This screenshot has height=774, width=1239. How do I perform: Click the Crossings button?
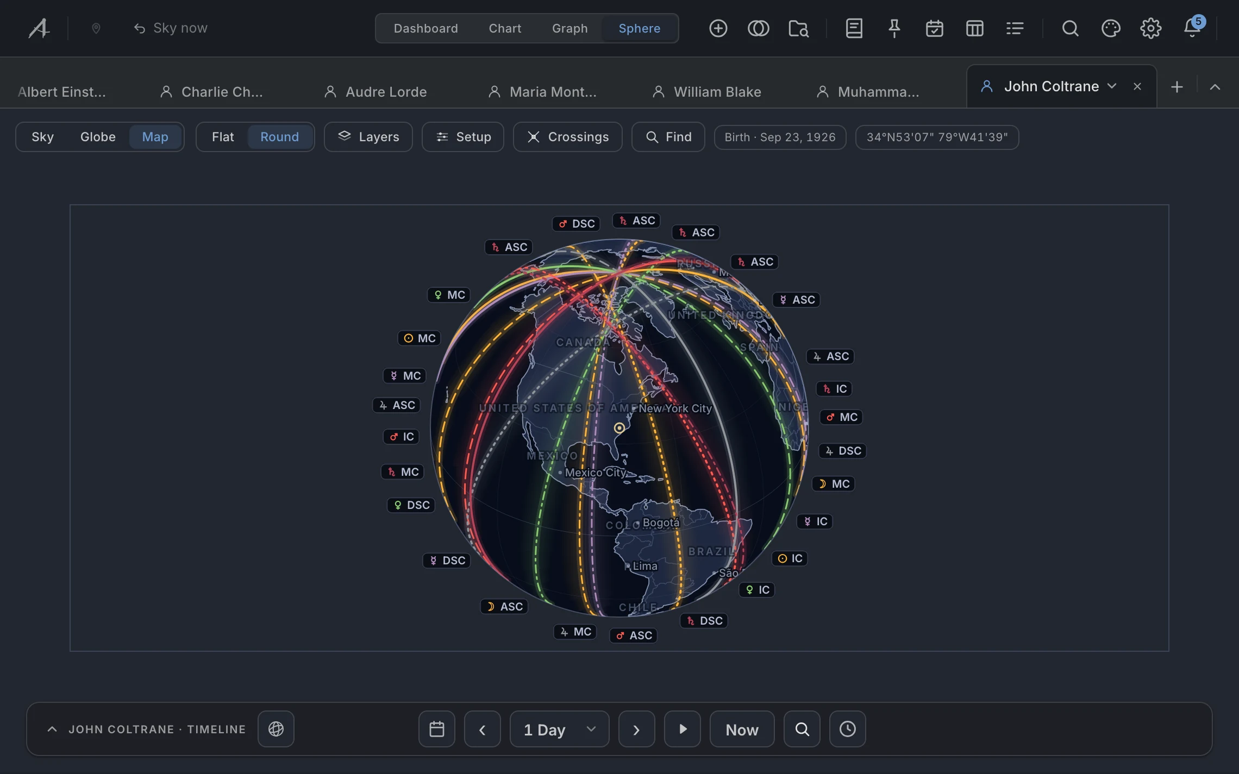click(568, 137)
